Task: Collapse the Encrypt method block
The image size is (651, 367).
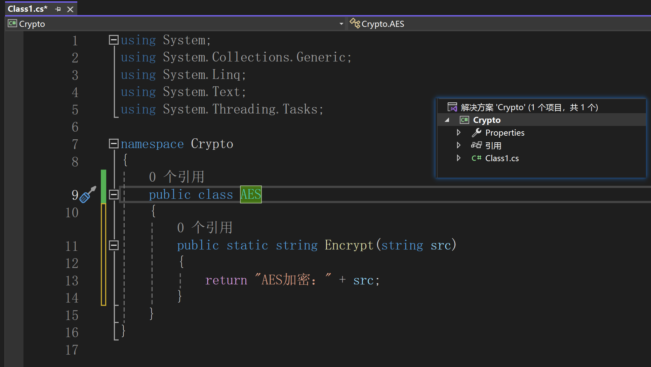Action: pos(114,245)
